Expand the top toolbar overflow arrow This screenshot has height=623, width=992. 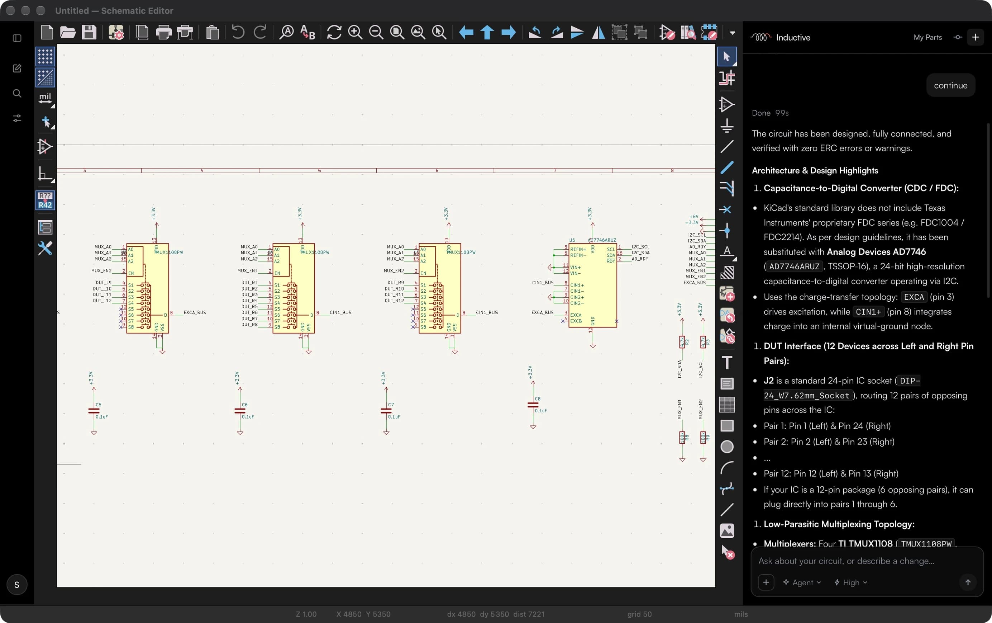point(732,33)
